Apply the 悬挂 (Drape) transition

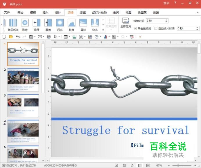coord(83,25)
